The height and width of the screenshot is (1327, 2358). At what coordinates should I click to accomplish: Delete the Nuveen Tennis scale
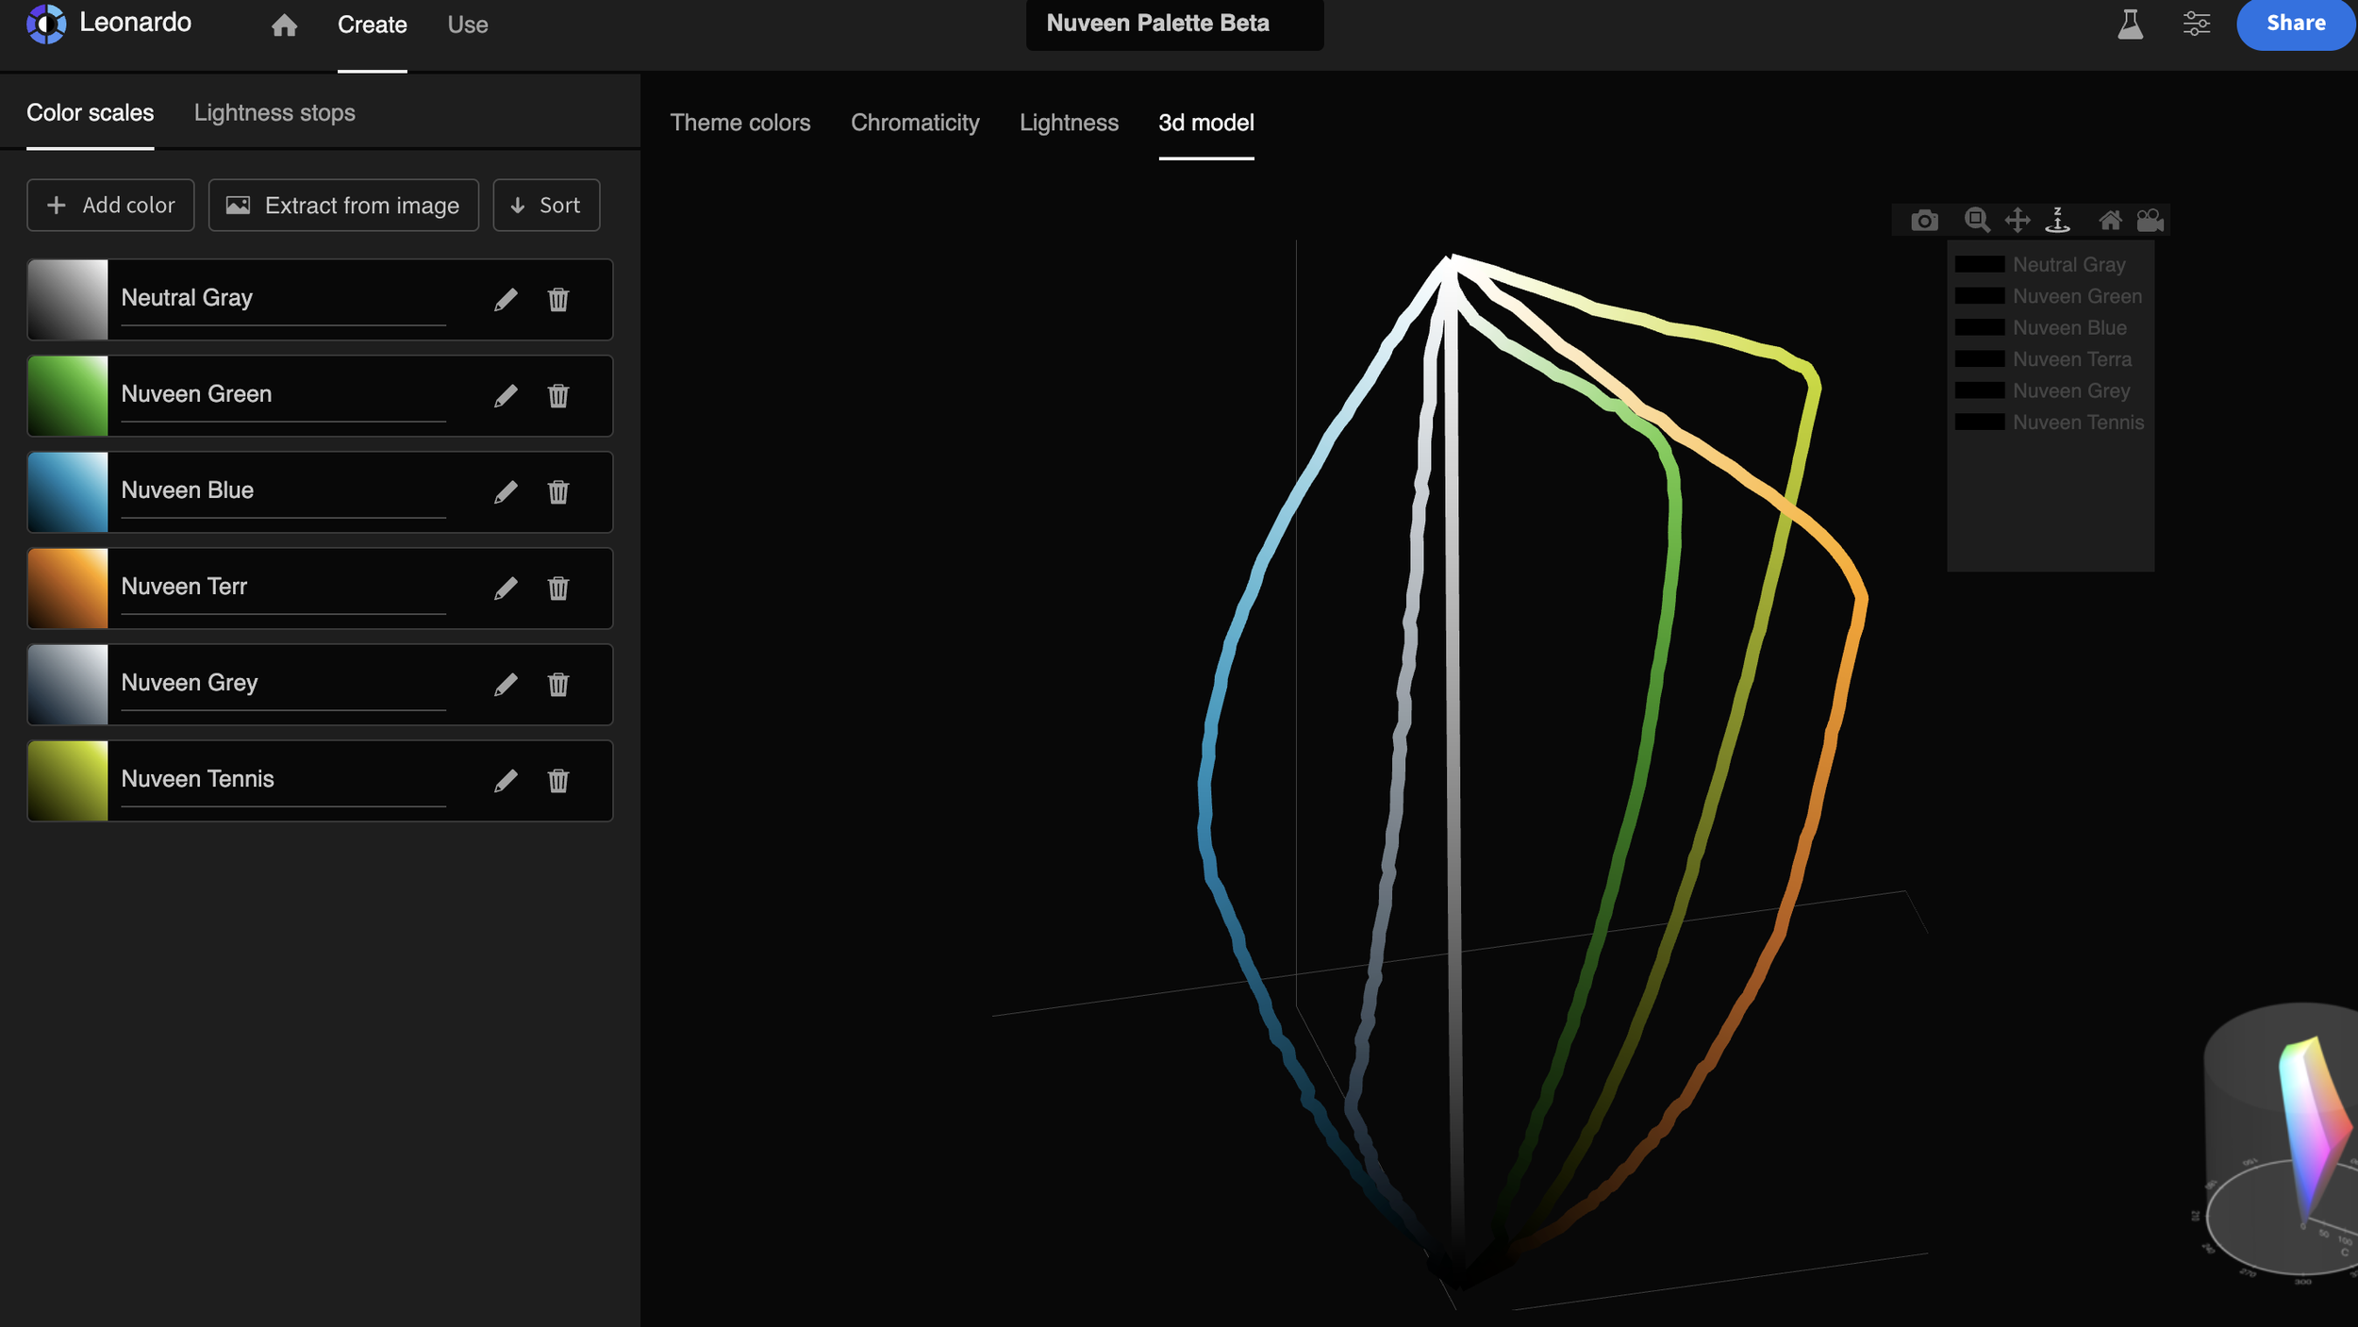click(558, 780)
